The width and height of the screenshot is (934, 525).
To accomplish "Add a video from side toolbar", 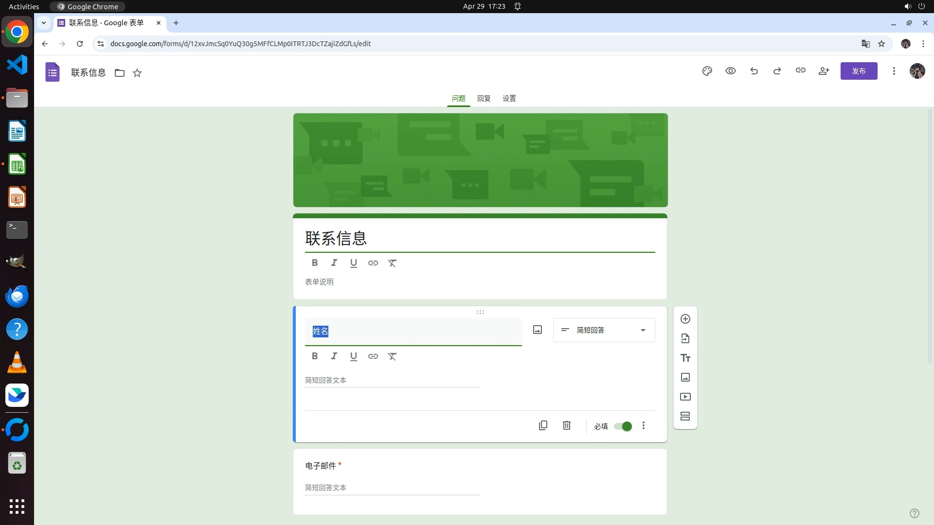I will 685,397.
